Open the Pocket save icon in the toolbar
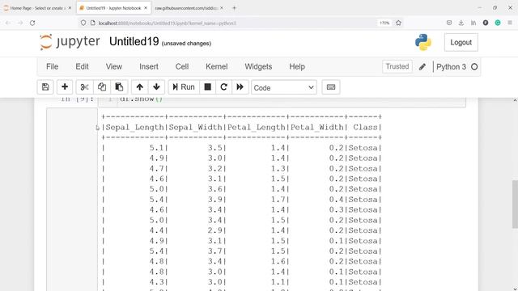Image resolution: width=518 pixels, height=291 pixels. click(x=449, y=23)
